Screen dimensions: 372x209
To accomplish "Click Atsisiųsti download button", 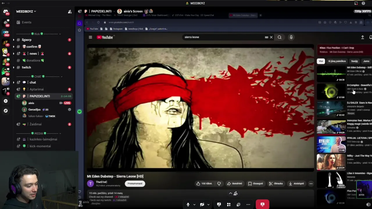I will point(296,183).
